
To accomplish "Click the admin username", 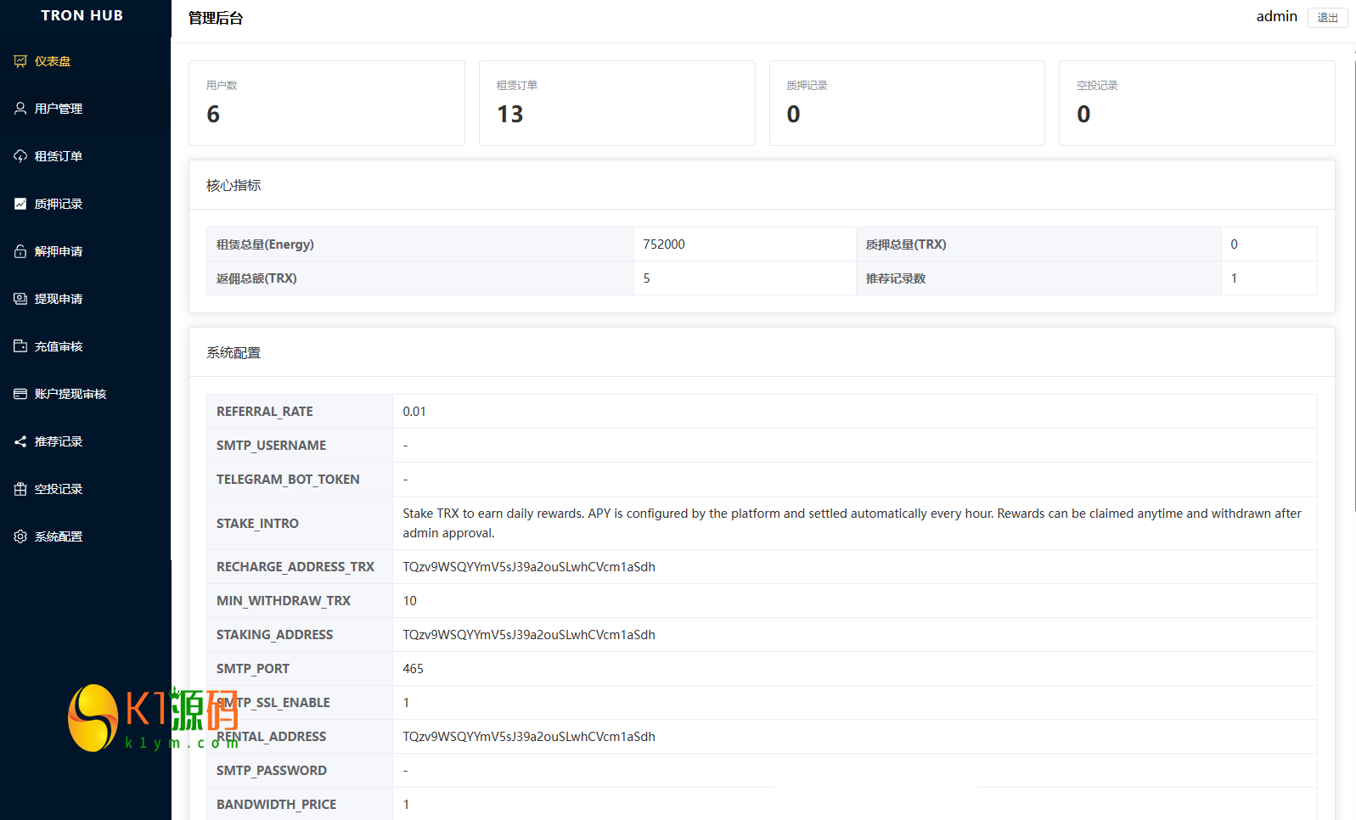I will tap(1277, 16).
